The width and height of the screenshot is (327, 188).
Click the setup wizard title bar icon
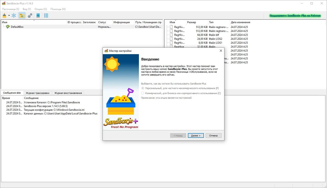click(106, 51)
